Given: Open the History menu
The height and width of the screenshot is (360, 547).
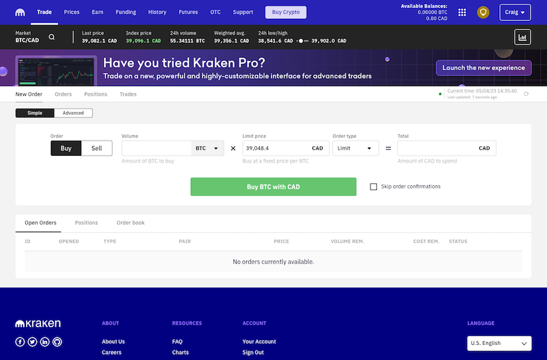Looking at the screenshot, I should tap(157, 12).
